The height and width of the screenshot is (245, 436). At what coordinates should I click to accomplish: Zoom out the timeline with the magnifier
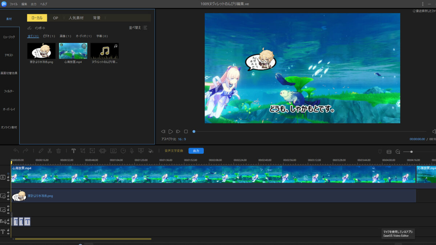(x=398, y=152)
